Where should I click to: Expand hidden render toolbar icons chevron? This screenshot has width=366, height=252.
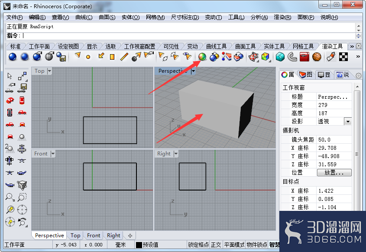coord(358,56)
